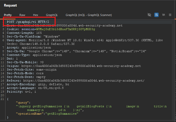Click the Sec-Ch-Ua-Platform: "Windows" header

33,36
